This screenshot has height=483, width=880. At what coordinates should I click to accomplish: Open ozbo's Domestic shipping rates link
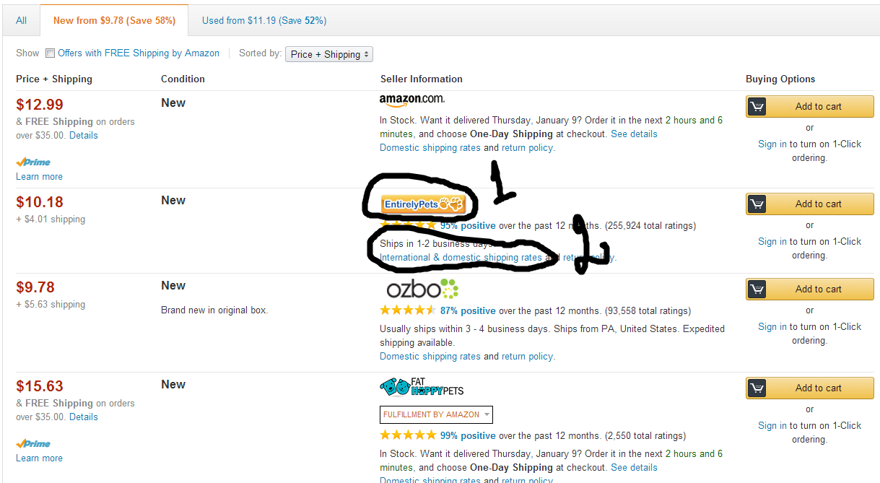pos(430,356)
